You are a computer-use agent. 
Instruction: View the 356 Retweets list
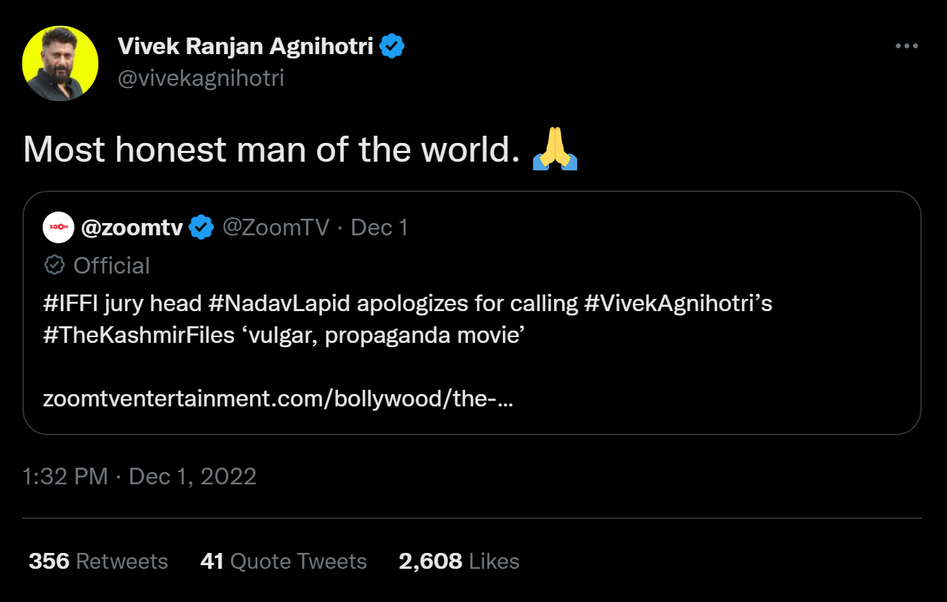click(x=98, y=562)
